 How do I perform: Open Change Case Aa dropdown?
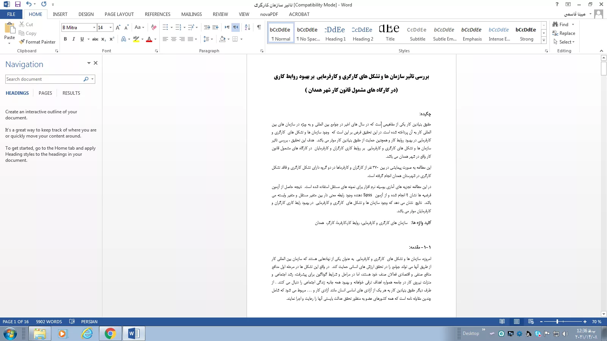[x=139, y=27]
